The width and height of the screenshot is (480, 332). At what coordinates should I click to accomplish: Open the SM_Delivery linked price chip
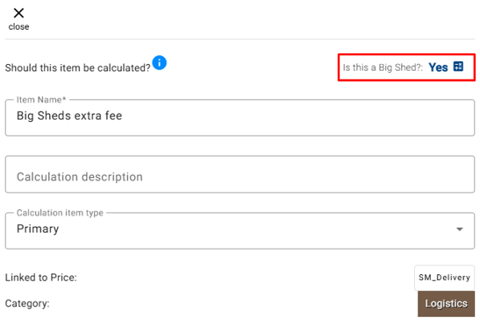click(445, 278)
